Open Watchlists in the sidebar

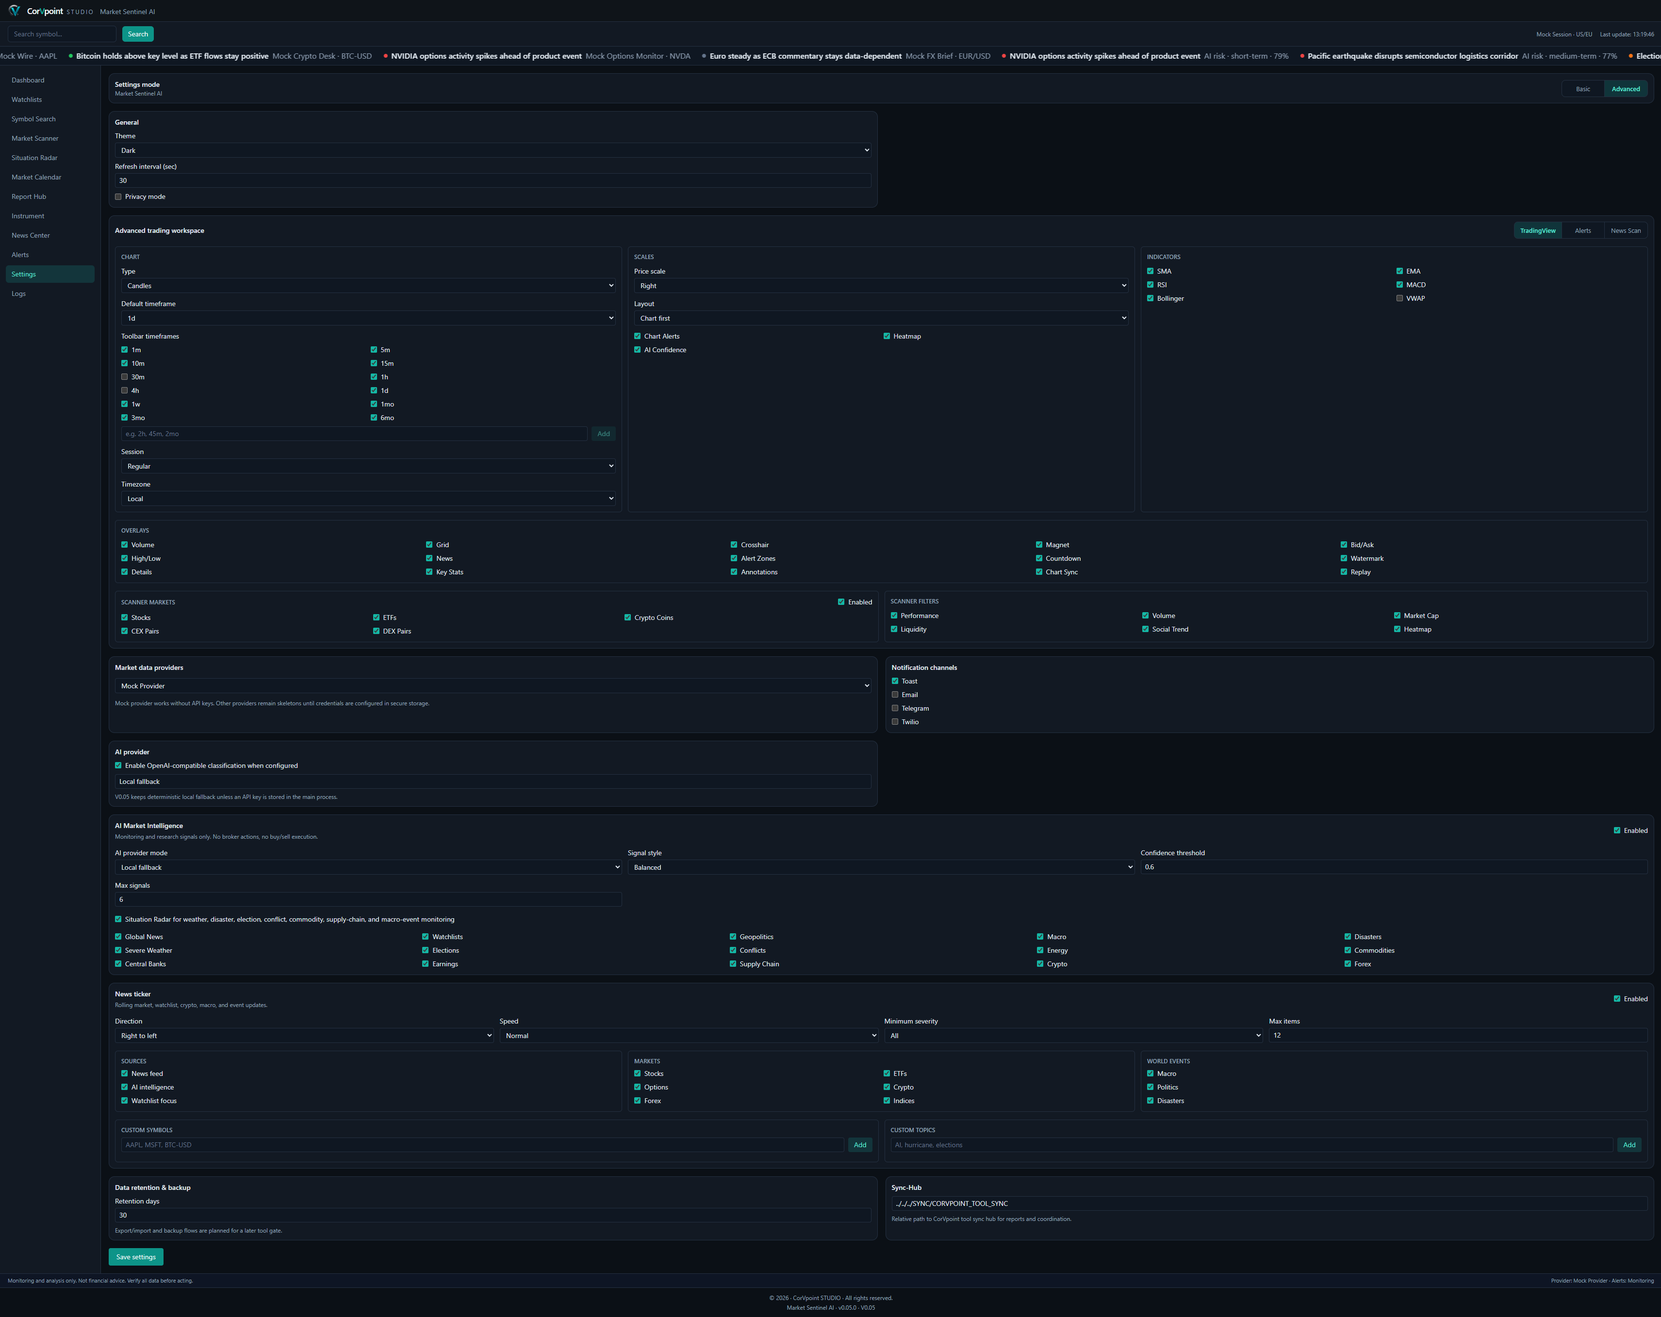click(50, 99)
